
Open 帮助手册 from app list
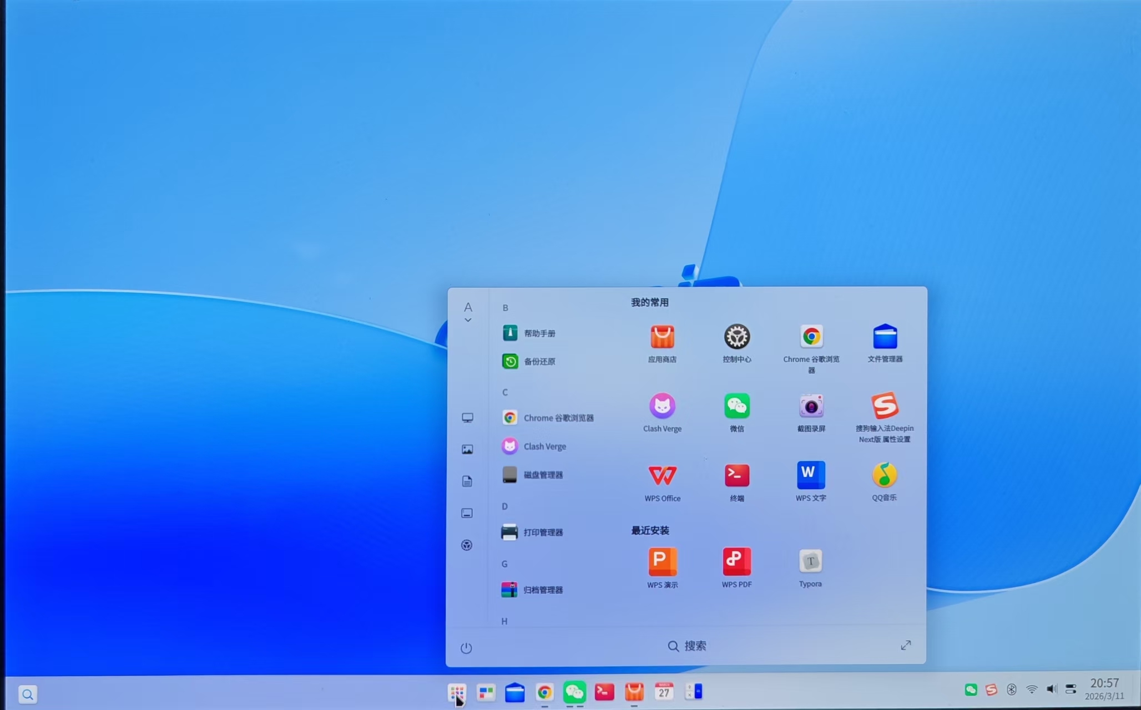tap(539, 333)
